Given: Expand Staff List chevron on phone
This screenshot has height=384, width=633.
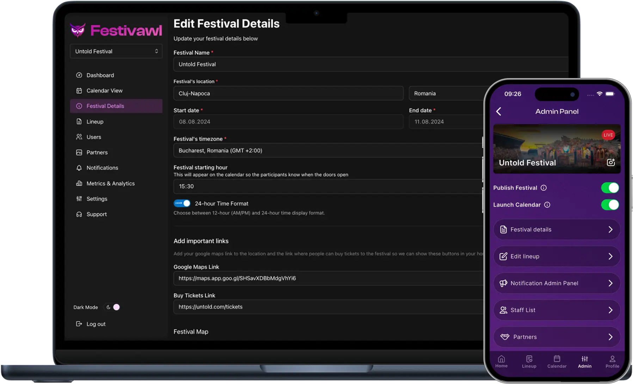Looking at the screenshot, I should [611, 310].
